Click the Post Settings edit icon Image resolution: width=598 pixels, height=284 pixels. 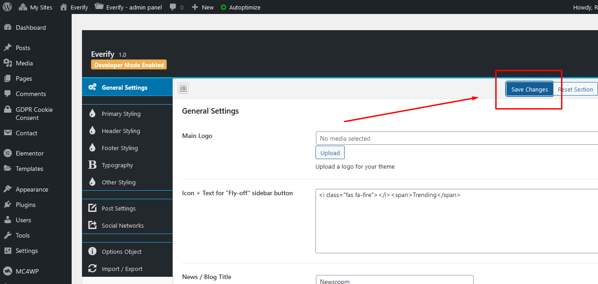click(x=92, y=208)
